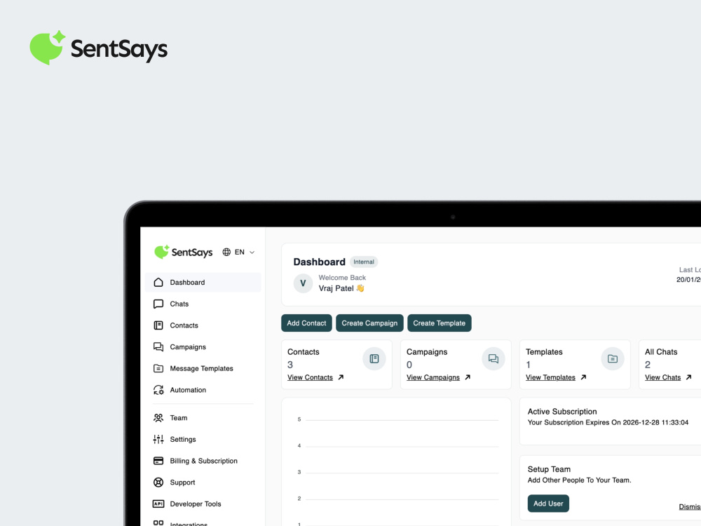Click the round icon on Contacts card

(374, 358)
